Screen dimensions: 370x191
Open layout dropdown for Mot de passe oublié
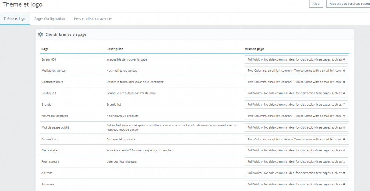(x=296, y=127)
